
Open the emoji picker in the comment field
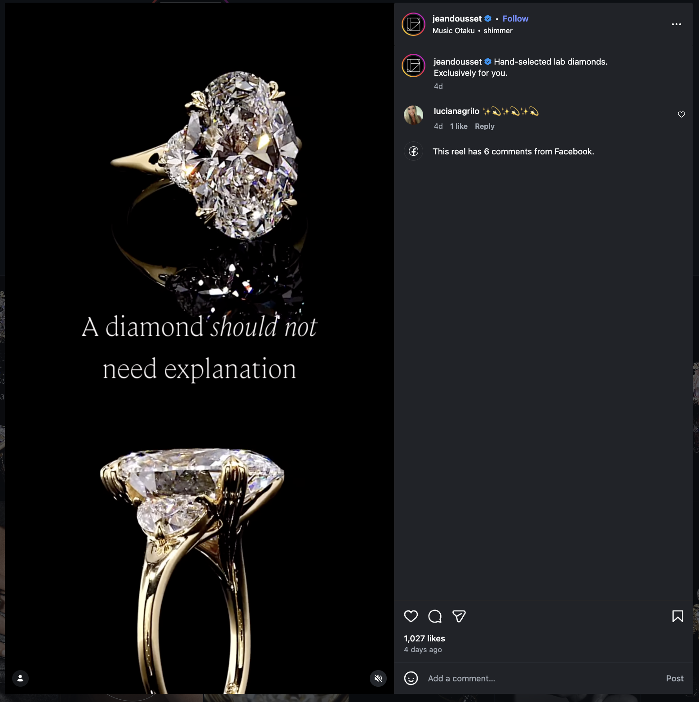[412, 678]
